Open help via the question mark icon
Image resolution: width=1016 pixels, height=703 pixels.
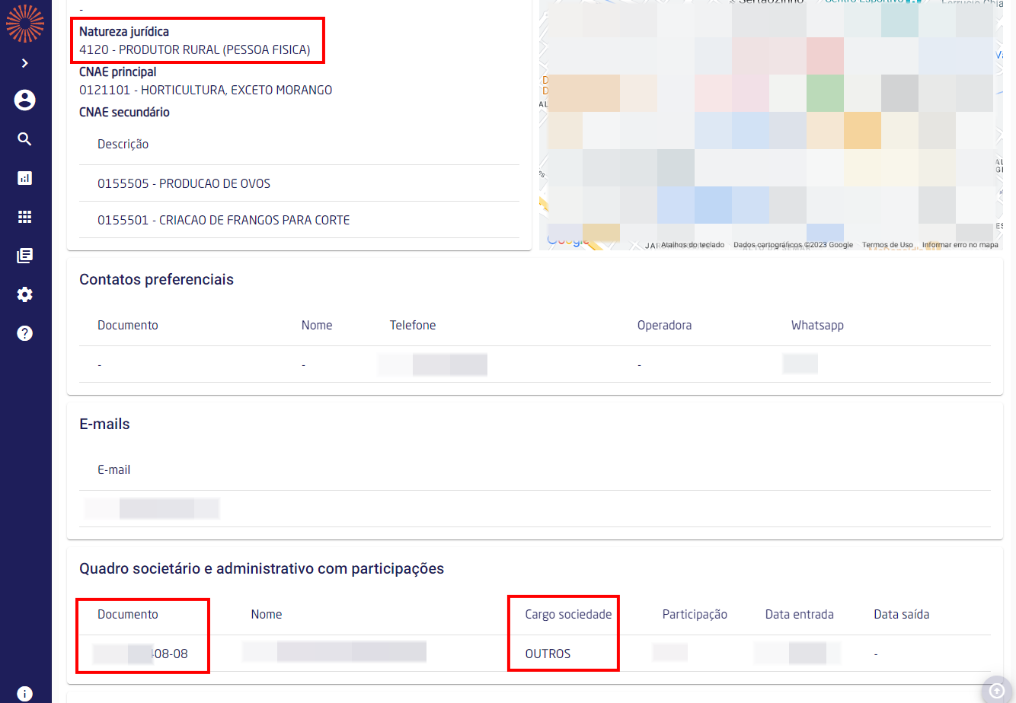coord(25,333)
